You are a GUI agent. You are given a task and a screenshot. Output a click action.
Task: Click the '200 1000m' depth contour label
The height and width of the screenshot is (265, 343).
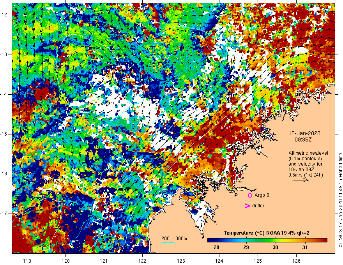point(174,238)
